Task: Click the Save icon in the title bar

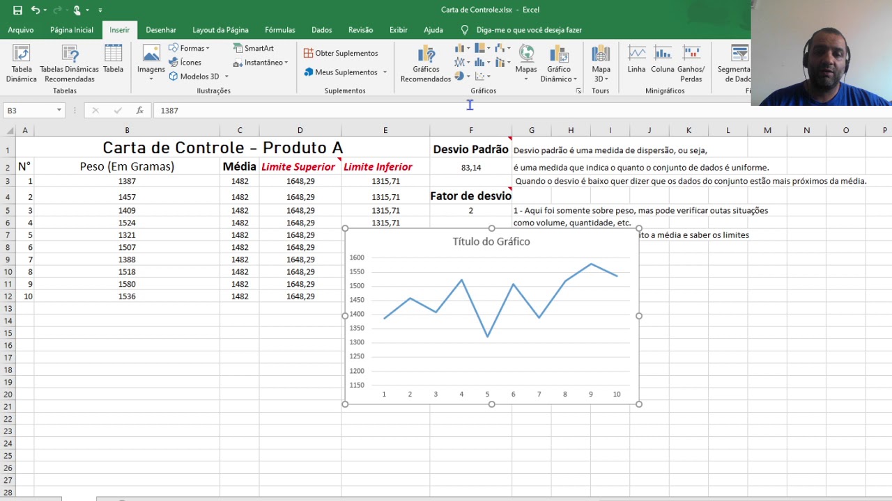Action: (x=17, y=10)
